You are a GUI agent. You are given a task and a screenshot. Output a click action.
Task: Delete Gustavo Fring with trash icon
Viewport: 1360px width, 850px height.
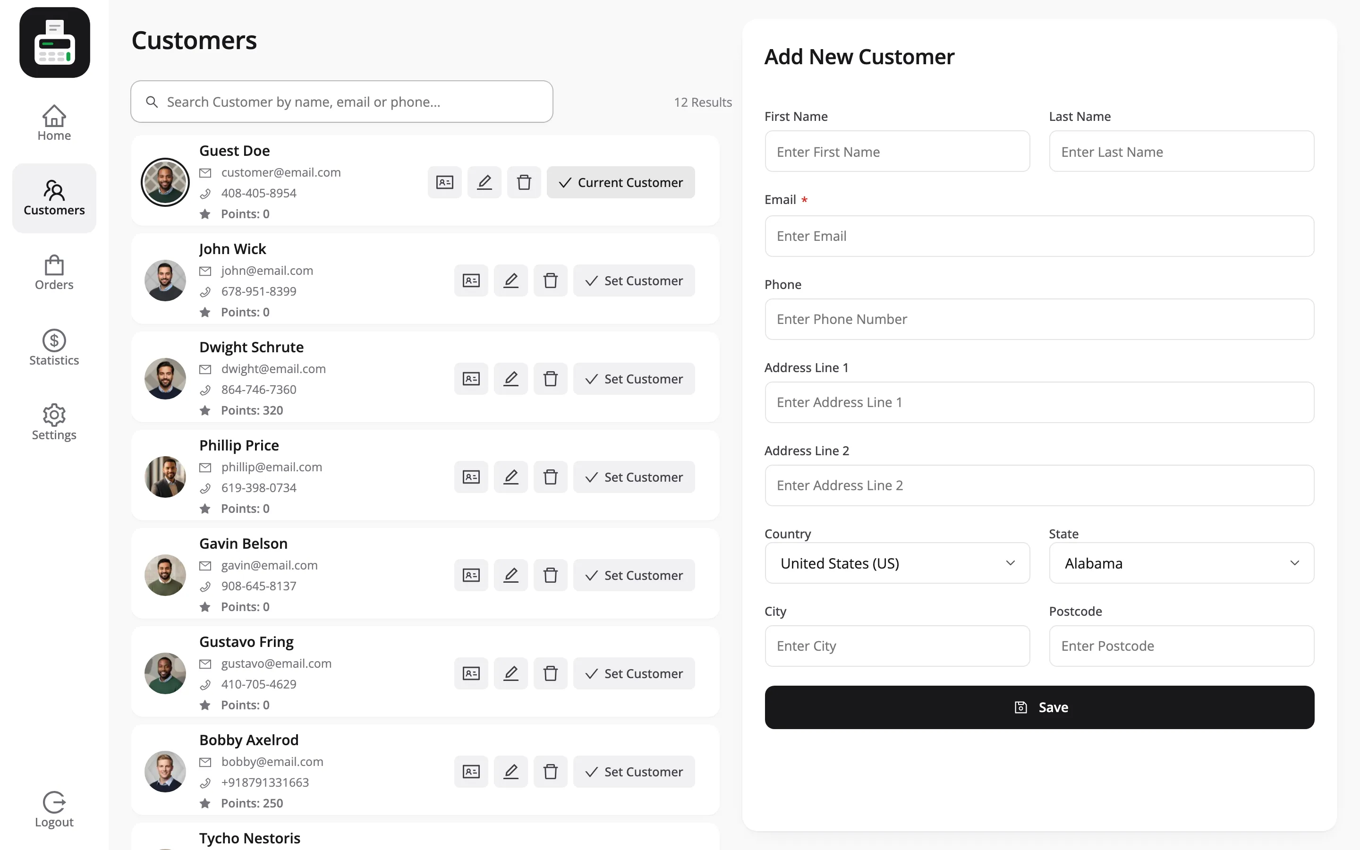[x=550, y=673]
